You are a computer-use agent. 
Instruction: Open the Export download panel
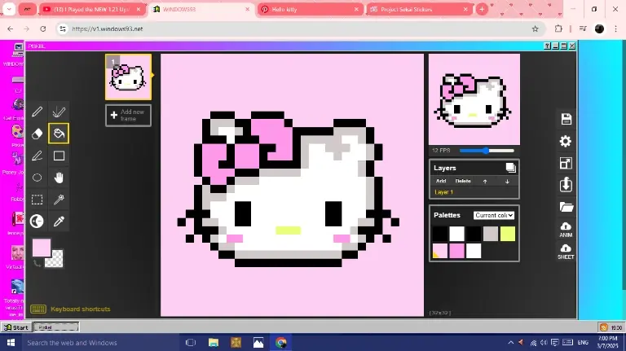click(x=566, y=185)
